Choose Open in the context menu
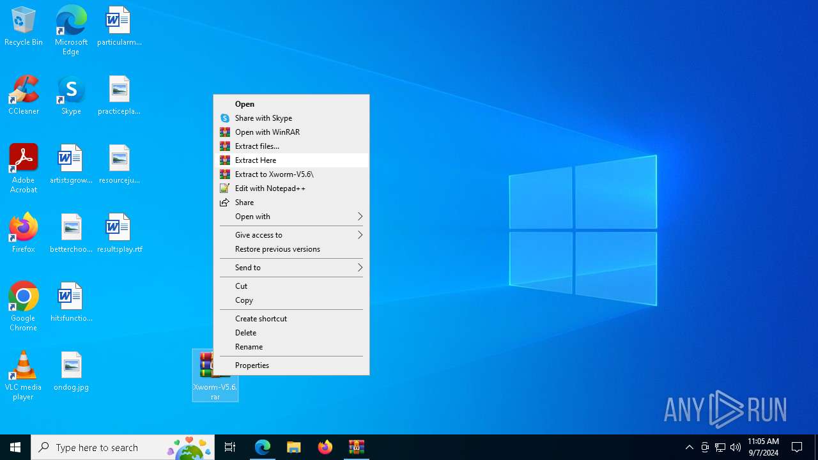The width and height of the screenshot is (818, 460). [291, 104]
